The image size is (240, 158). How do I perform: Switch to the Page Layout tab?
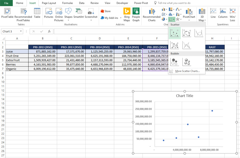(49, 3)
